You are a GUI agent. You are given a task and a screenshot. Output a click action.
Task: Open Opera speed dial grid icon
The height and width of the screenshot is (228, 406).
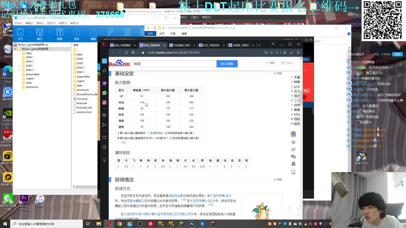pyautogui.click(x=133, y=53)
